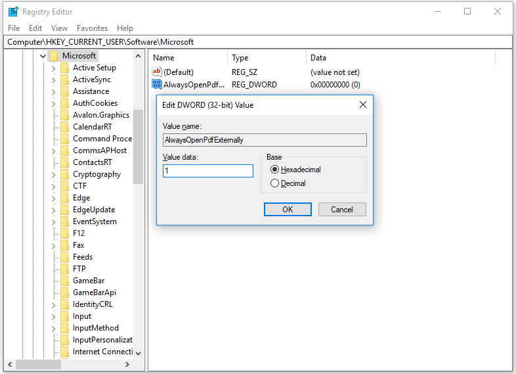Viewport: 516px width, 374px height.
Task: Click the REG_DWORD type cell
Action: click(254, 85)
